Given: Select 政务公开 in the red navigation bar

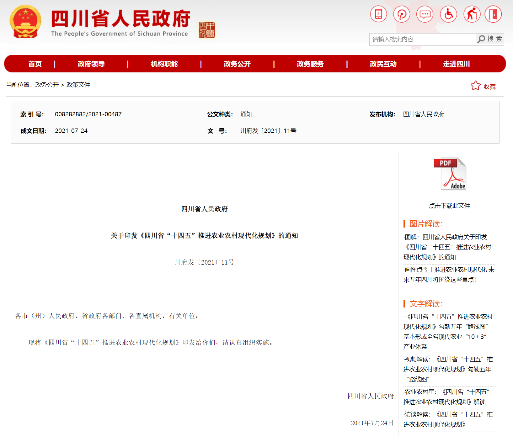Looking at the screenshot, I should (237, 64).
